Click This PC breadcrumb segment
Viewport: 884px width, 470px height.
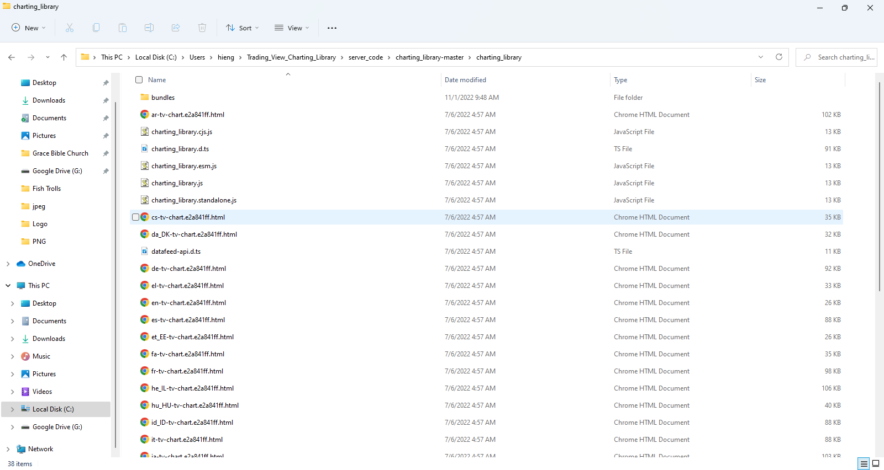point(112,57)
